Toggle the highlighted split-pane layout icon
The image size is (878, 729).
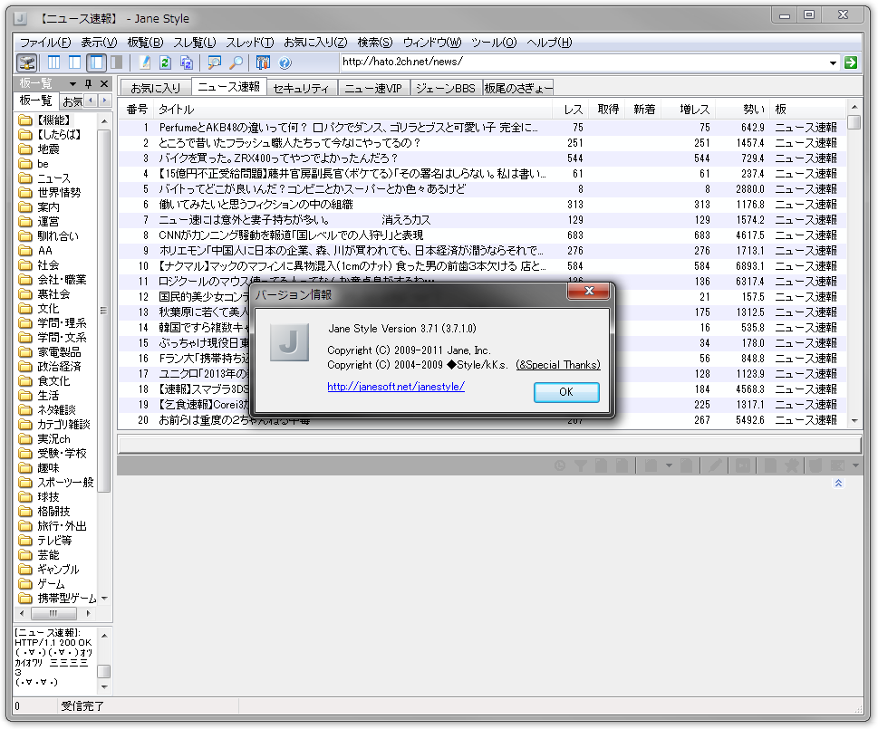click(96, 62)
